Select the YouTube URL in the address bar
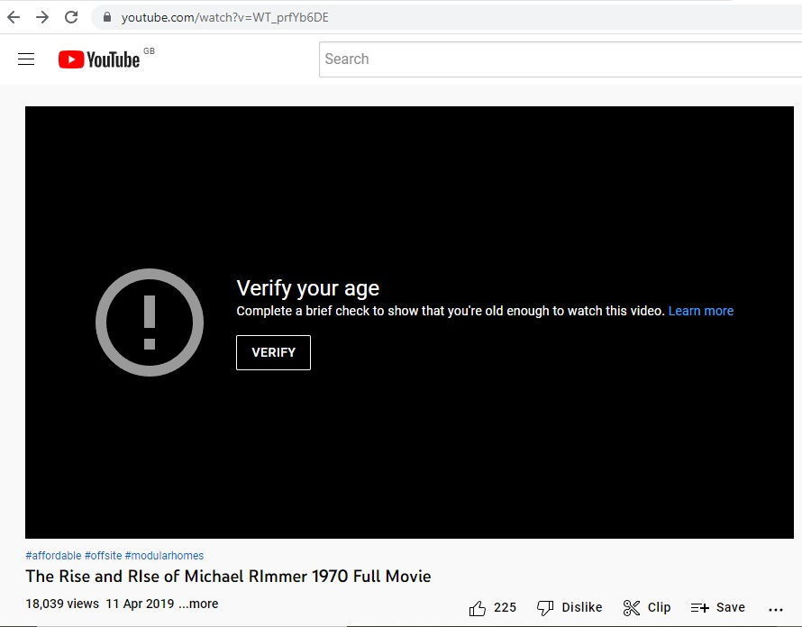 click(225, 17)
